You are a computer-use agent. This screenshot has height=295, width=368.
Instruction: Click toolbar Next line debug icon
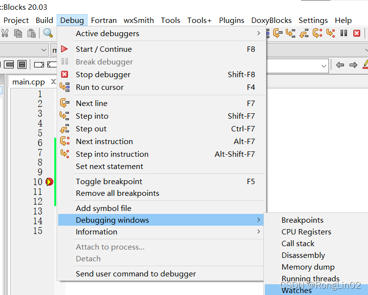coord(278,33)
